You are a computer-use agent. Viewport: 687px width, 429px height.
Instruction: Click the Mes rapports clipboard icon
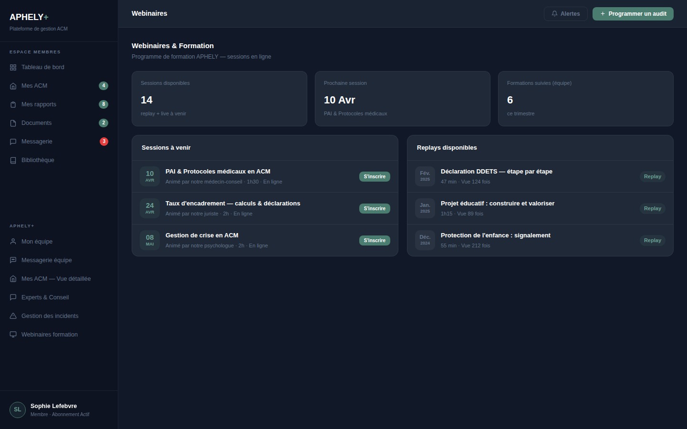(x=13, y=104)
